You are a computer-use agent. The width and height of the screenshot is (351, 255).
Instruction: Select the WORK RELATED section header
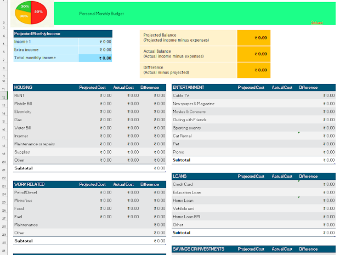tap(29, 184)
